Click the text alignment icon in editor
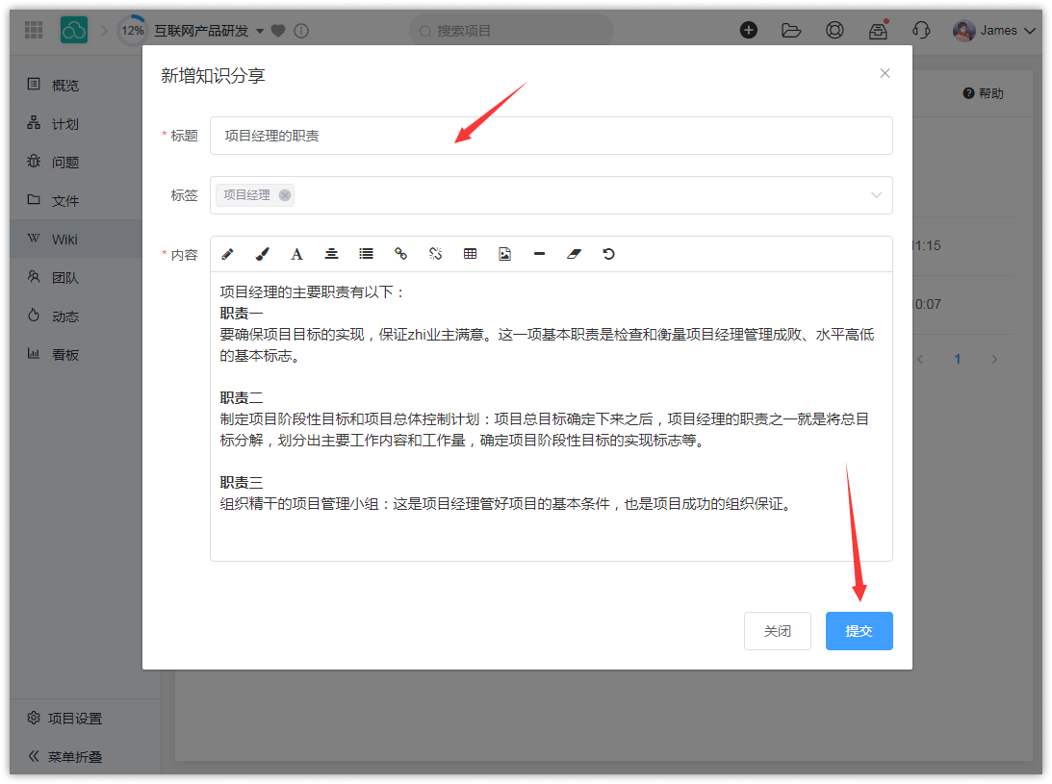 click(x=331, y=254)
